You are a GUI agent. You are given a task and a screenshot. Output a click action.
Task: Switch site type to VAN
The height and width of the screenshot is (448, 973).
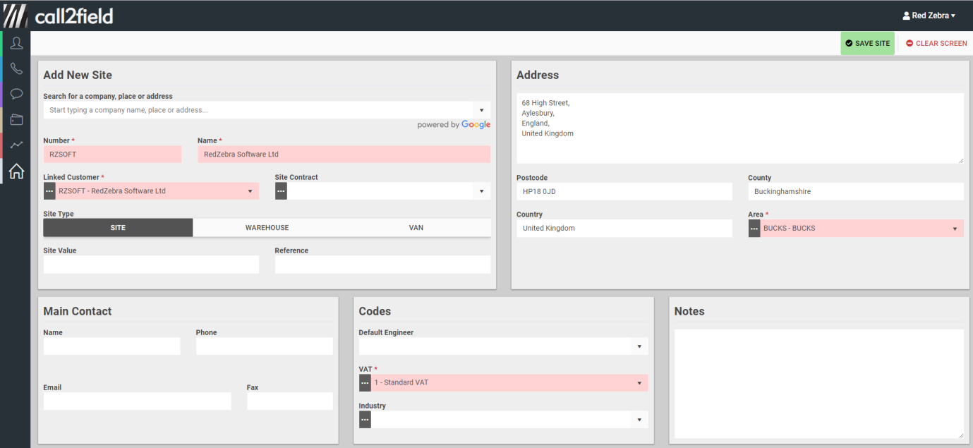pyautogui.click(x=416, y=228)
